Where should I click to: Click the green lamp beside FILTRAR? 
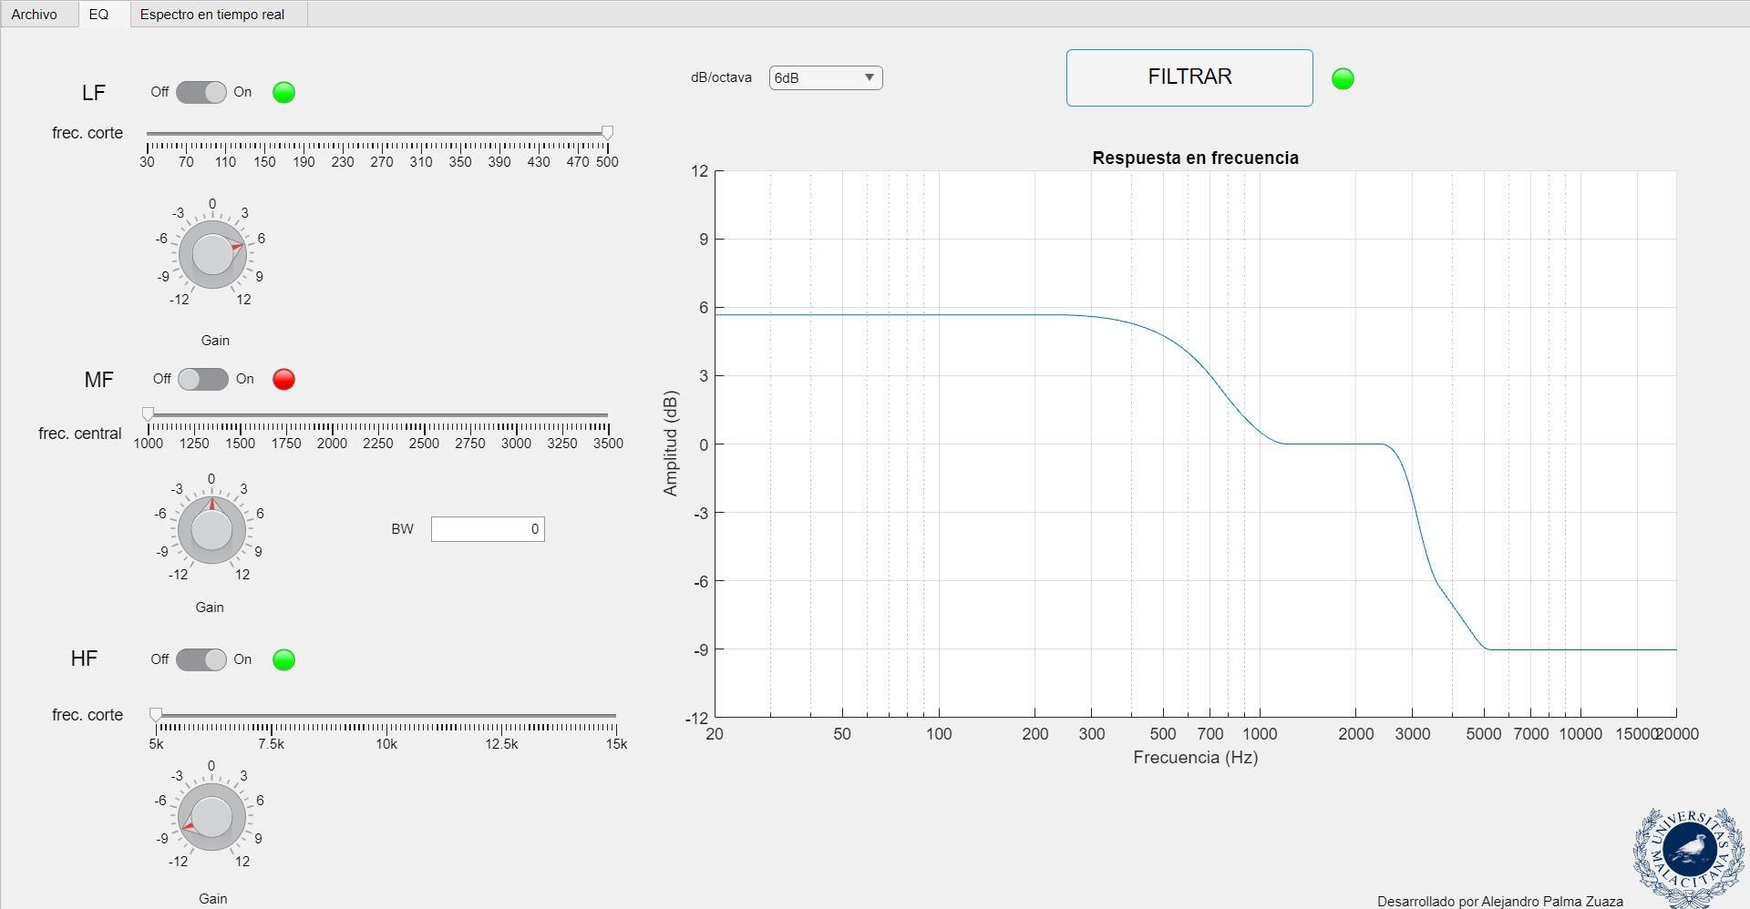(x=1342, y=77)
